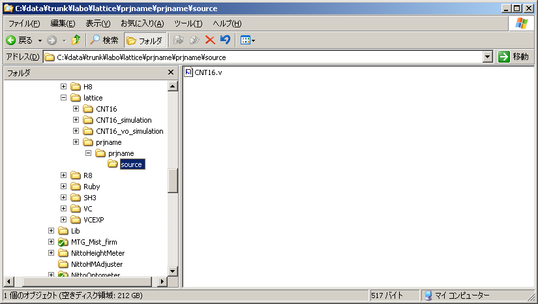This screenshot has height=304, width=538.
Task: Undo with the blue arrow icon
Action: (225, 40)
